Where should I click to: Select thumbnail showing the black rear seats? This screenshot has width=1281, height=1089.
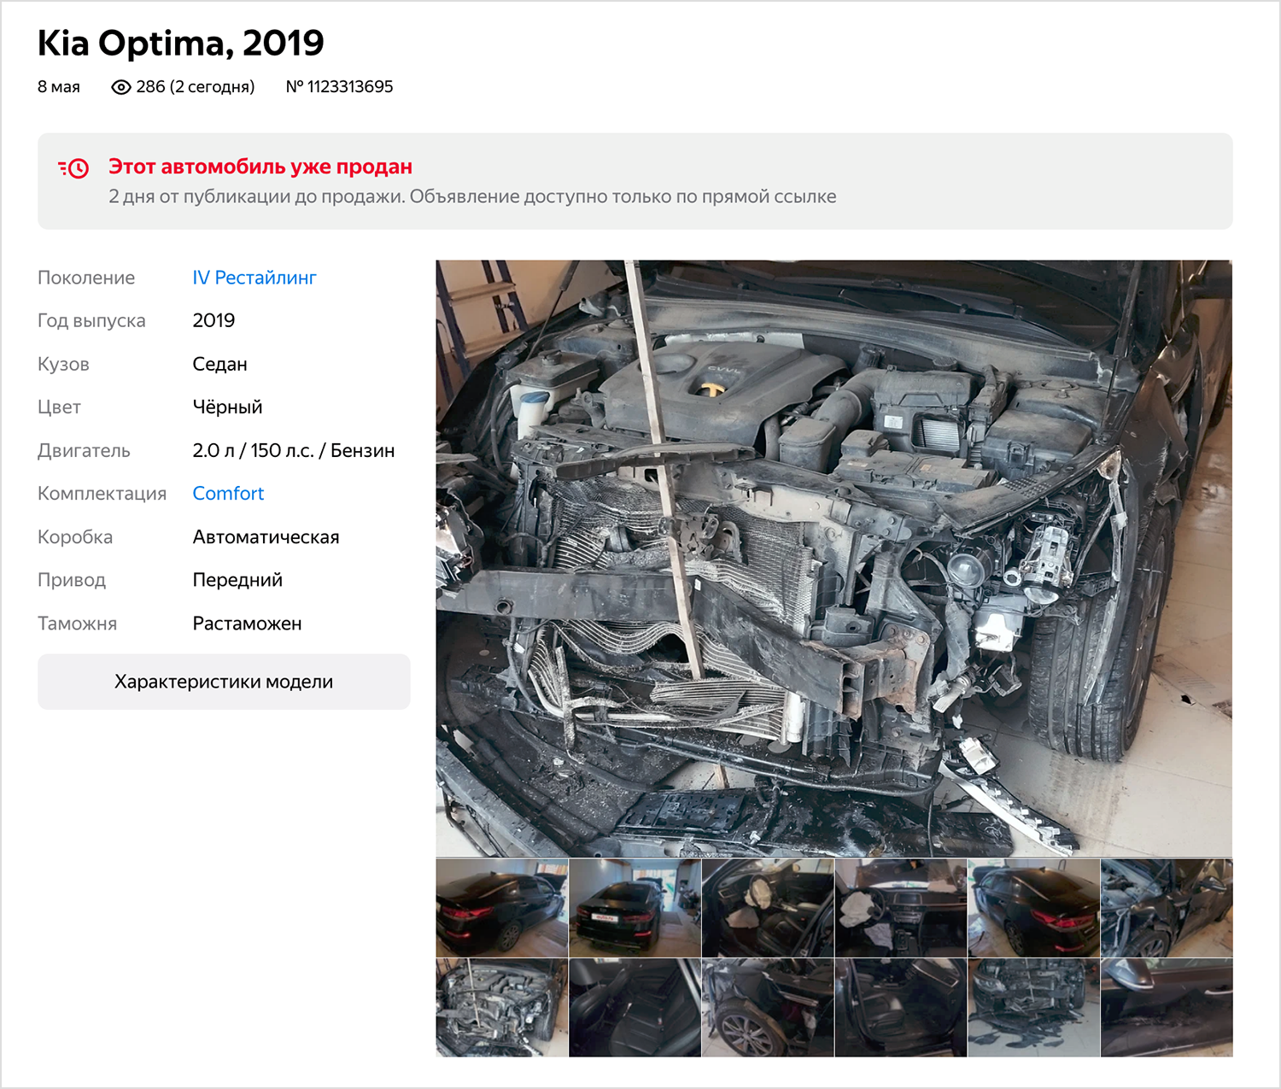point(635,1008)
